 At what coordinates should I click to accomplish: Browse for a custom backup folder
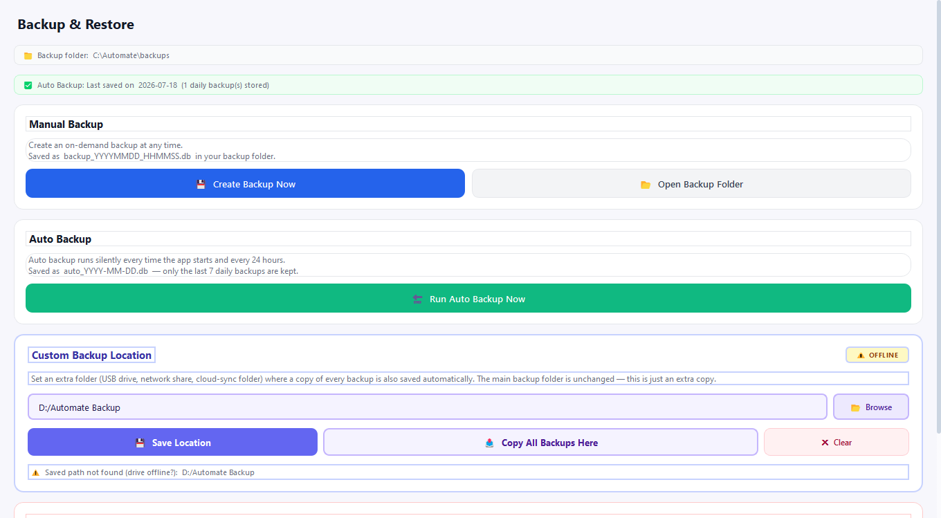coord(871,407)
